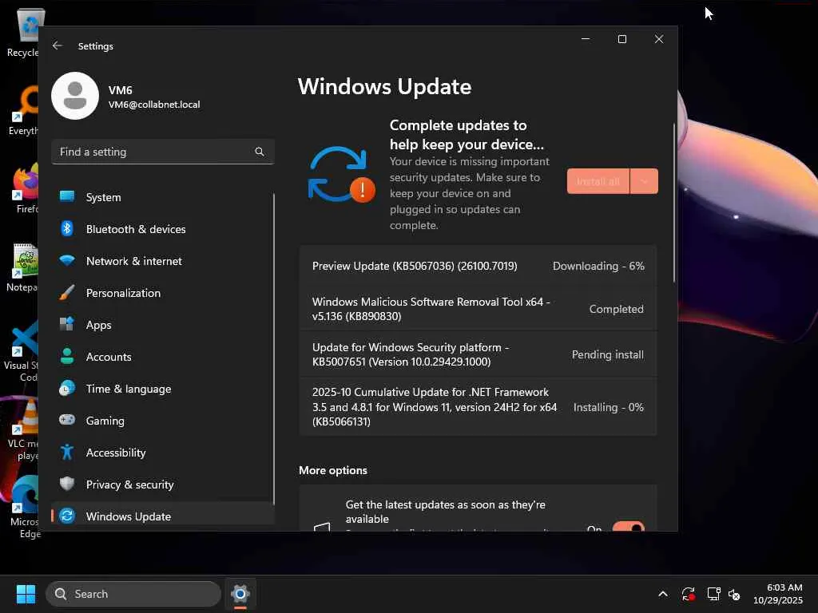Click the 2025-10 Cumulative Update .NET row
818x613 pixels.
478,406
